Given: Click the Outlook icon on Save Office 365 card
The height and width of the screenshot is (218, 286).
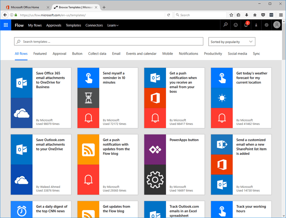Looking at the screenshot, I should pyautogui.click(x=22, y=83).
